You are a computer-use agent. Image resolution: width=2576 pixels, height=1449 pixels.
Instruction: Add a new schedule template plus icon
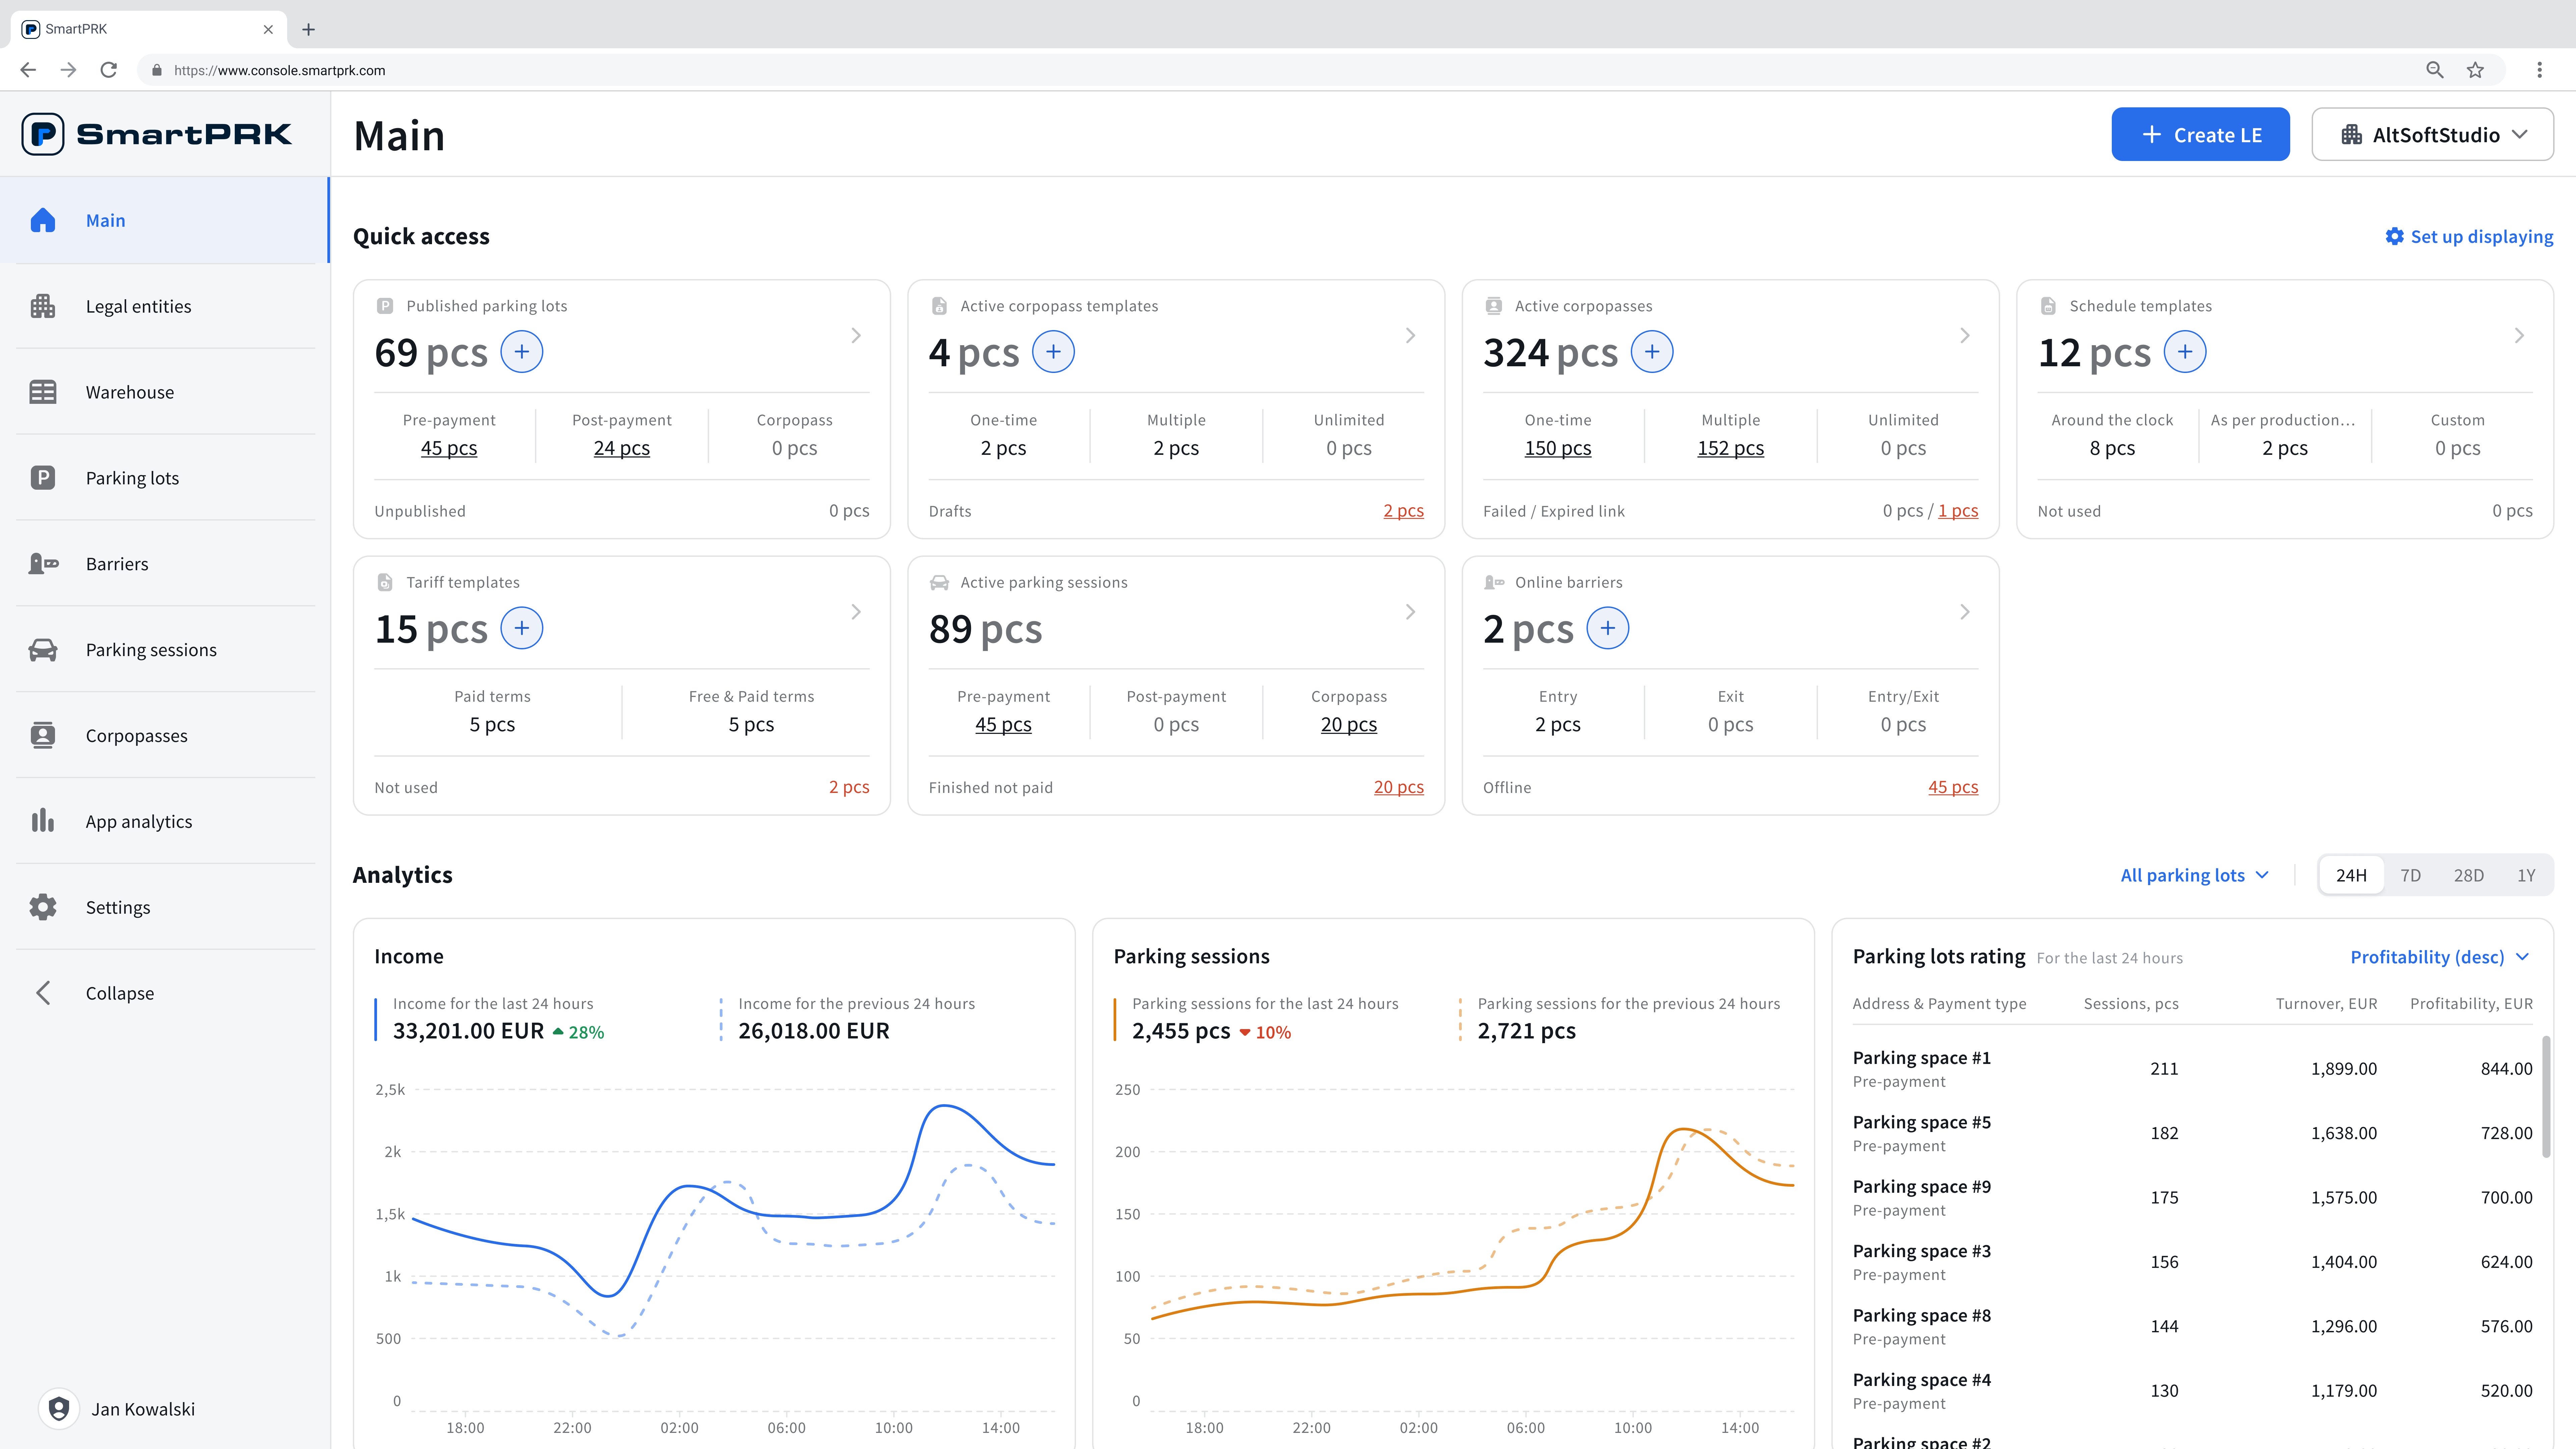coord(2185,352)
